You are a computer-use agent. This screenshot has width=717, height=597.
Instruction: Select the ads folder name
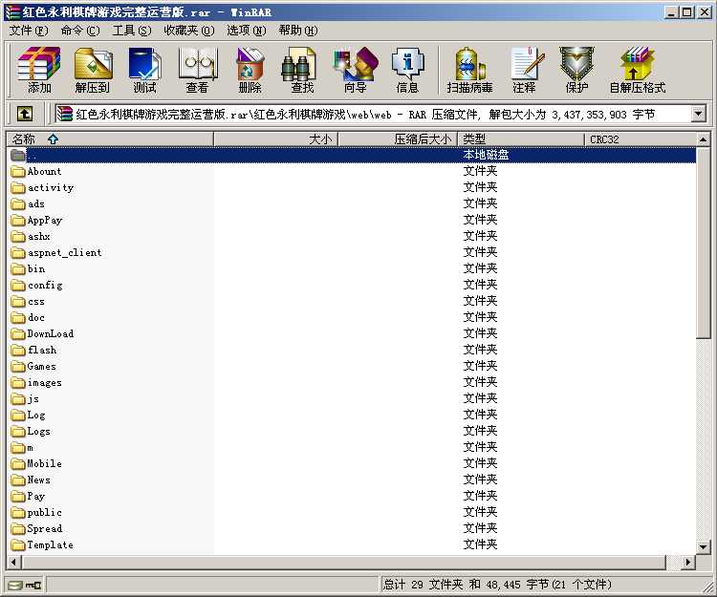click(x=36, y=204)
